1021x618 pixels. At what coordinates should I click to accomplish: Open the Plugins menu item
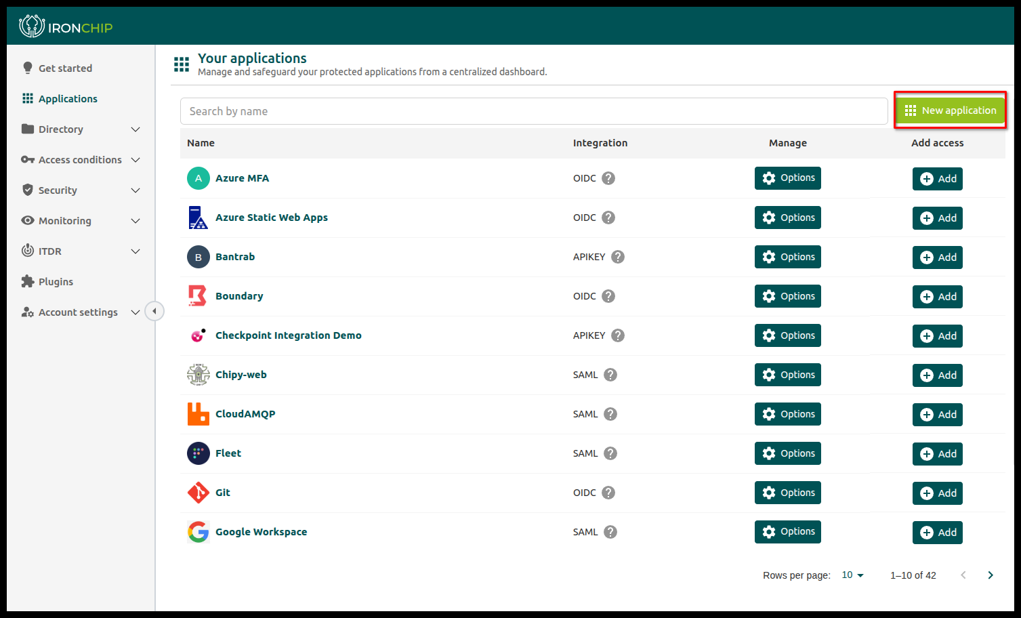point(56,282)
